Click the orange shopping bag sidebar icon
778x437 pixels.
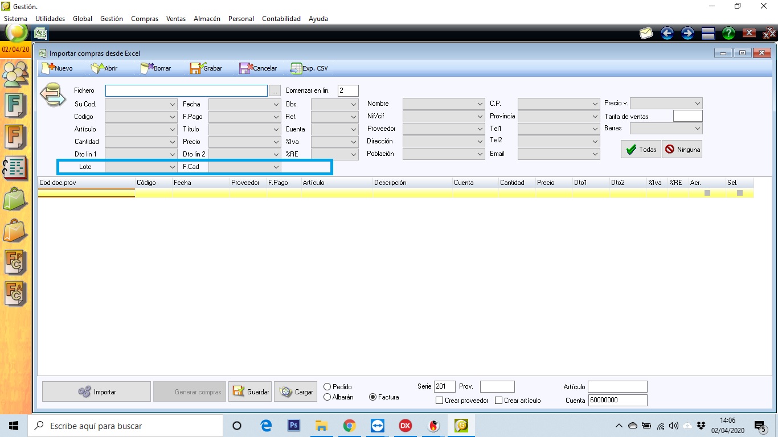click(15, 231)
